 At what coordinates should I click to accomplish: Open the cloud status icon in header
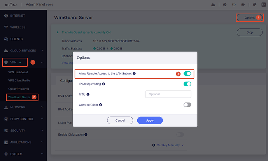coord(213,5)
